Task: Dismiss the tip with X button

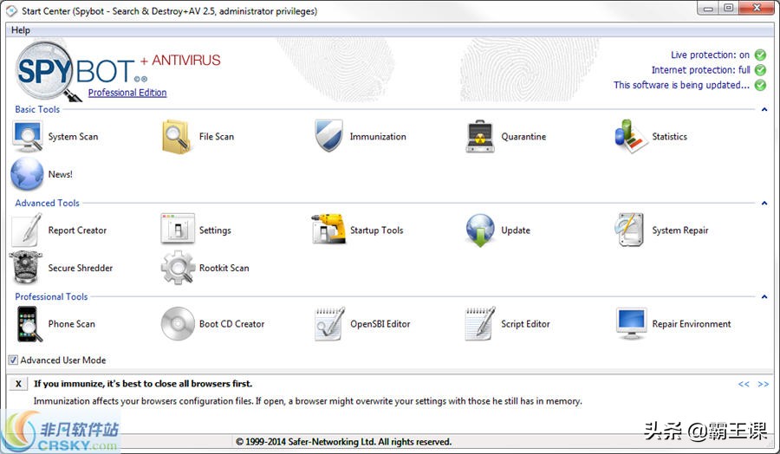Action: (x=18, y=384)
